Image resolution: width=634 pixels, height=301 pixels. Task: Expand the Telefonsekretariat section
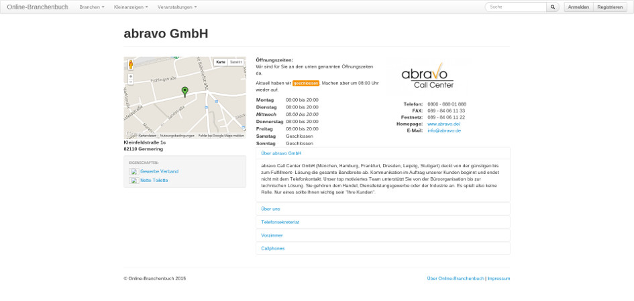coord(280,223)
